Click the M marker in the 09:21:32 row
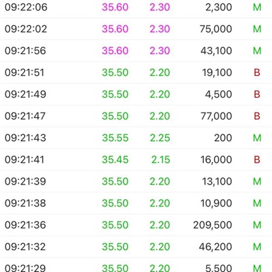The image size is (272, 272). click(257, 247)
